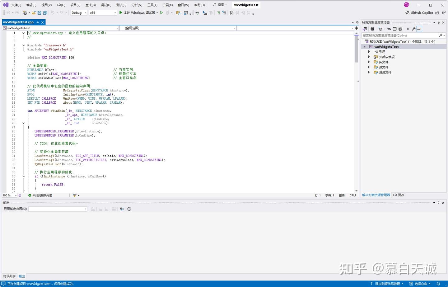Click the Save All toolbar icon
This screenshot has height=287, width=448.
pyautogui.click(x=45, y=13)
